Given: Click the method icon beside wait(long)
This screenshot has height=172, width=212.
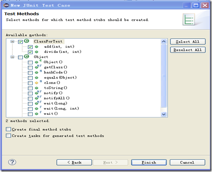Looking at the screenshot, I should pos(38,103).
